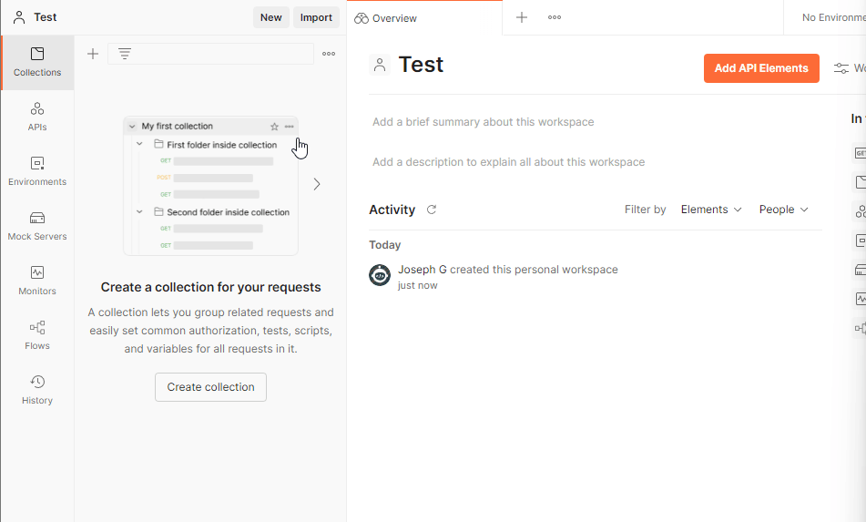Viewport: 866px width, 522px height.
Task: Open tab options three-dots menu
Action: click(x=555, y=17)
